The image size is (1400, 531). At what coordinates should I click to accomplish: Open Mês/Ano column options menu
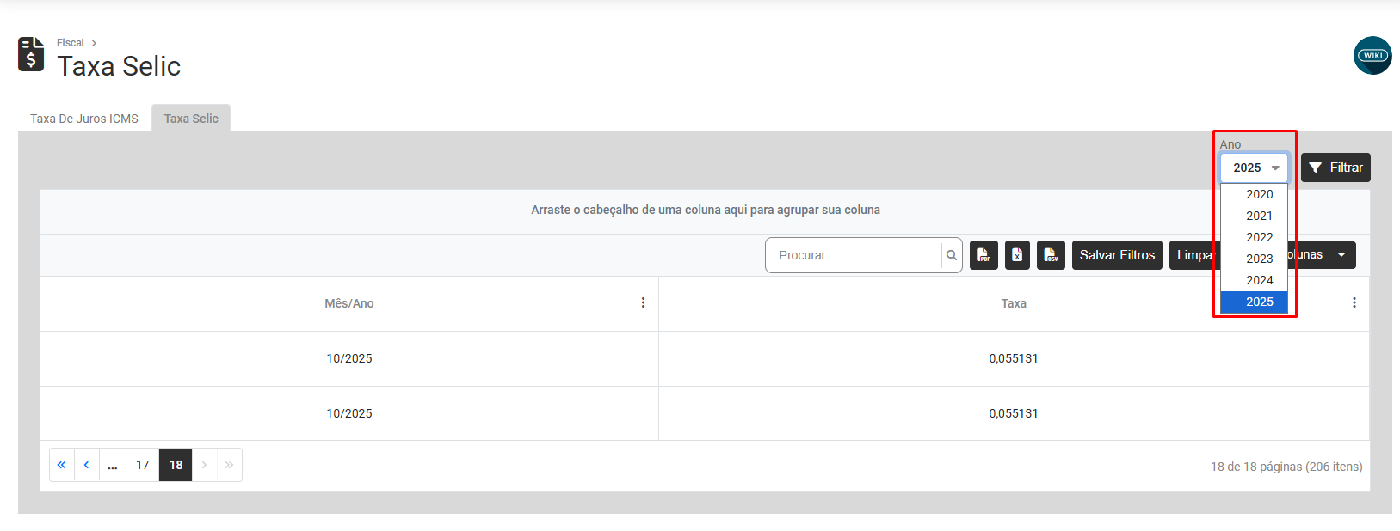tap(643, 302)
